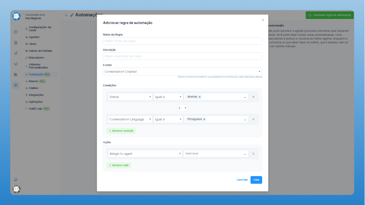The image size is (365, 205).
Task: Delete the Conversation Language condition row
Action: point(253,119)
